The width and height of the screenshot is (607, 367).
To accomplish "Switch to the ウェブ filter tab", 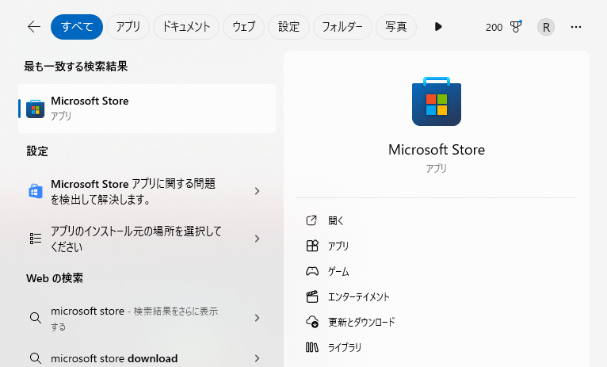I will 243,27.
